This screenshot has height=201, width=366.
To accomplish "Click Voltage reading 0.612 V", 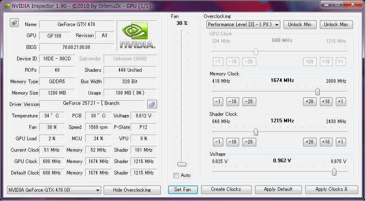I will tap(144, 116).
